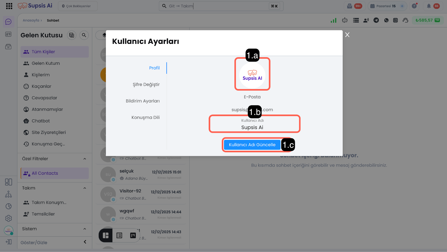Click the Instagram channel icon

(x=395, y=20)
